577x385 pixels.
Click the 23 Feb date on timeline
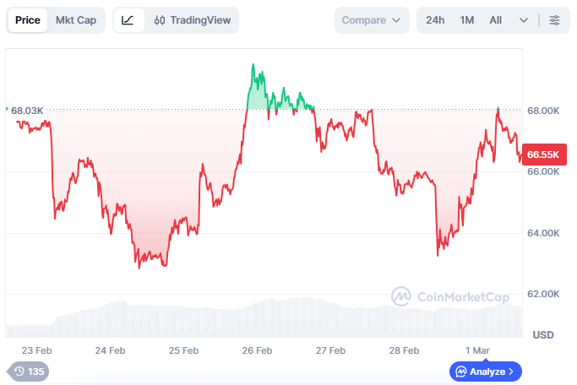[x=37, y=350]
